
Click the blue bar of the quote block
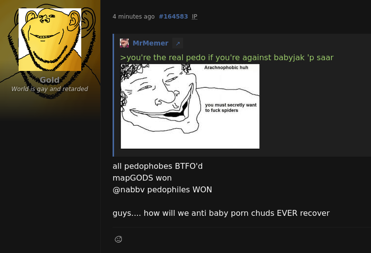point(114,95)
